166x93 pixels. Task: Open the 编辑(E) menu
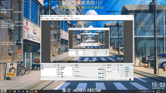coord(47,19)
